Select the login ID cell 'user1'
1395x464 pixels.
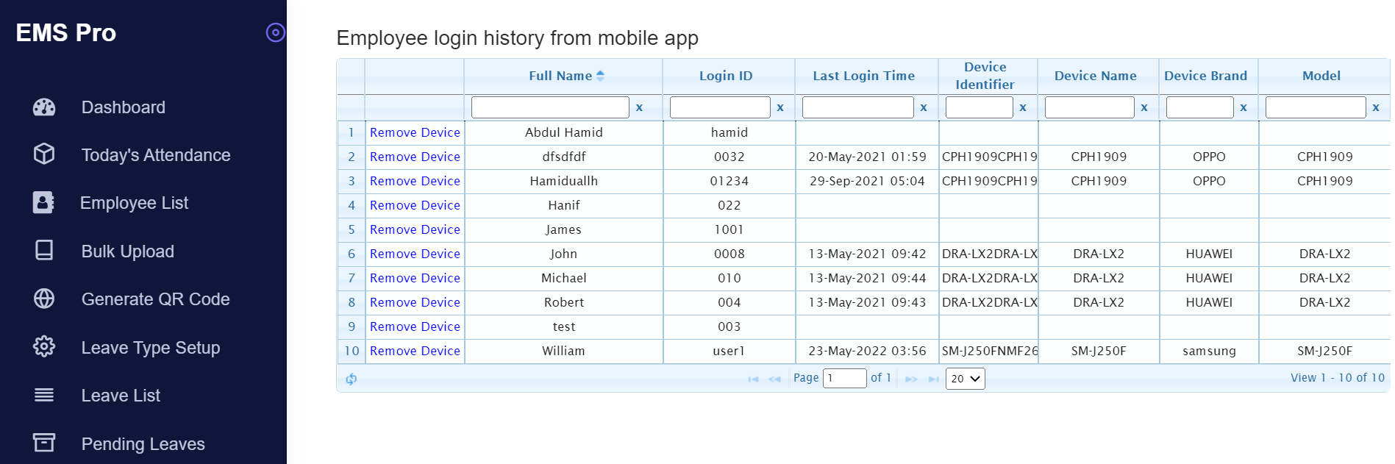[x=729, y=351]
